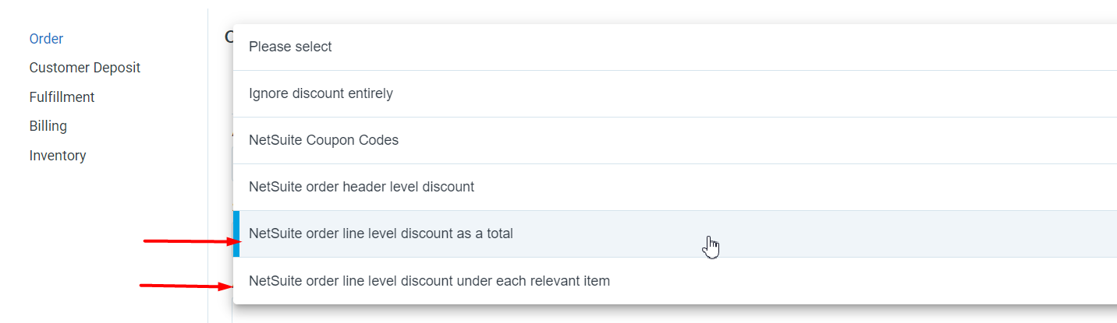Go to Customer Deposit settings
The height and width of the screenshot is (323, 1117).
click(85, 68)
